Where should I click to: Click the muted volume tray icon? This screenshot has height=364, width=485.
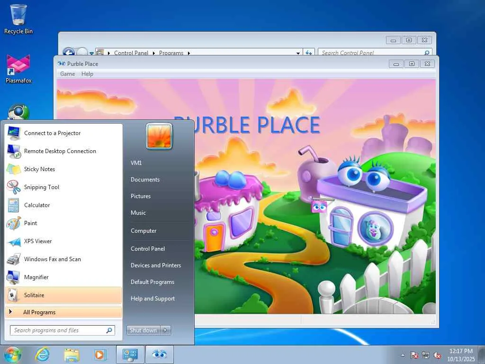[x=437, y=355]
